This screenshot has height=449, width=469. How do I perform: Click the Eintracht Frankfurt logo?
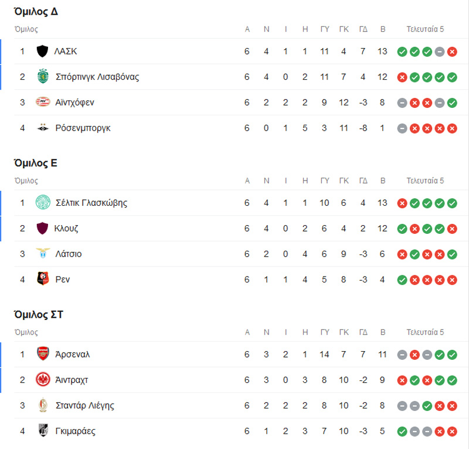42,380
